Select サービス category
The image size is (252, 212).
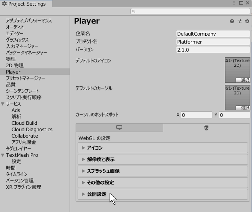pyautogui.click(x=14, y=104)
